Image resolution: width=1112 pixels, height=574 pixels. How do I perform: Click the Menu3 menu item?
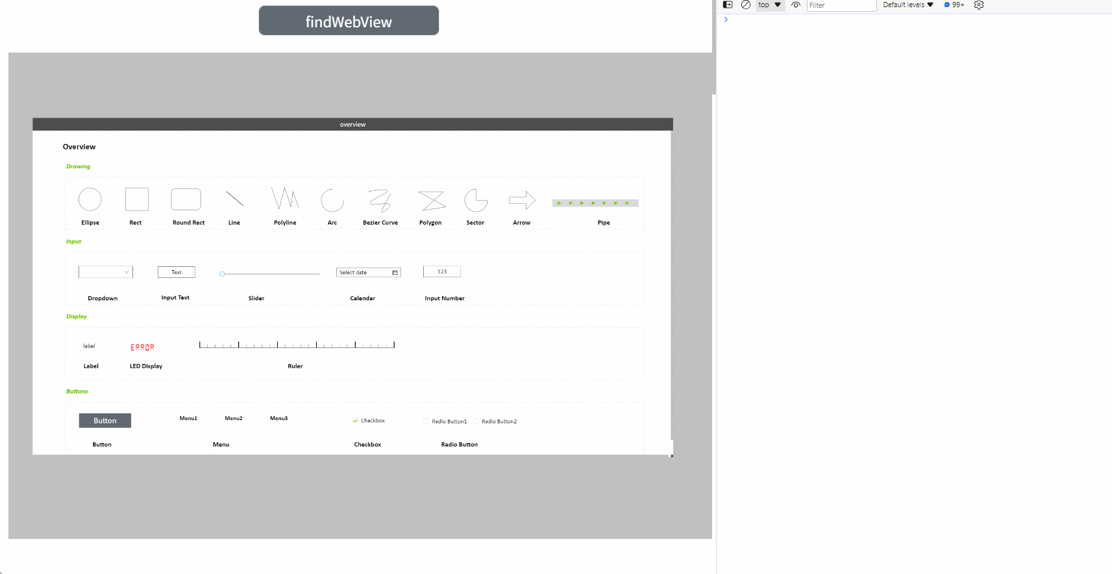point(278,418)
